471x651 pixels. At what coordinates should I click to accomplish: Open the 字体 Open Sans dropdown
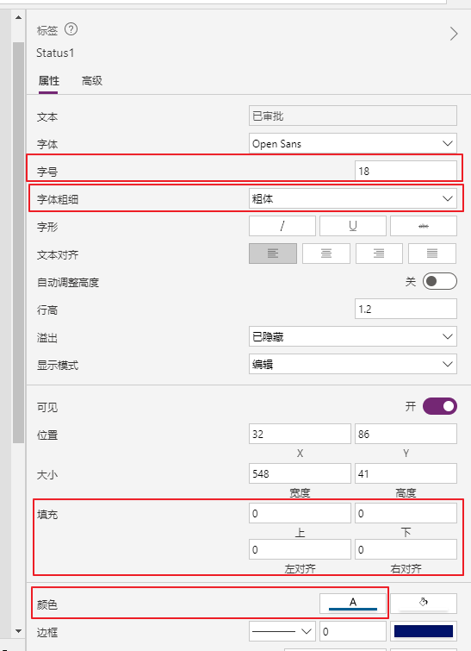(x=353, y=144)
